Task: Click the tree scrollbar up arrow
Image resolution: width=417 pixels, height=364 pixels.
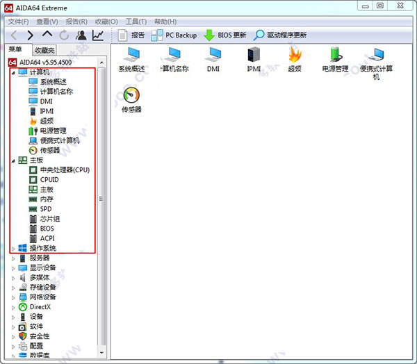Action: 101,63
